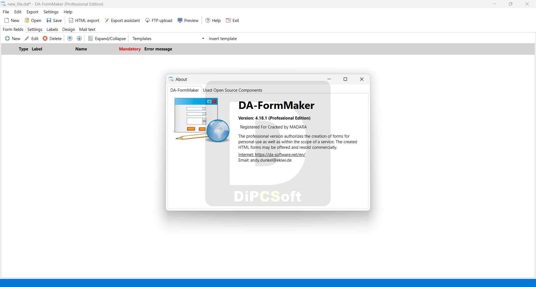Screen dimensions: 536x287
Task: Switch to the Form fields tab
Action: pos(13,30)
